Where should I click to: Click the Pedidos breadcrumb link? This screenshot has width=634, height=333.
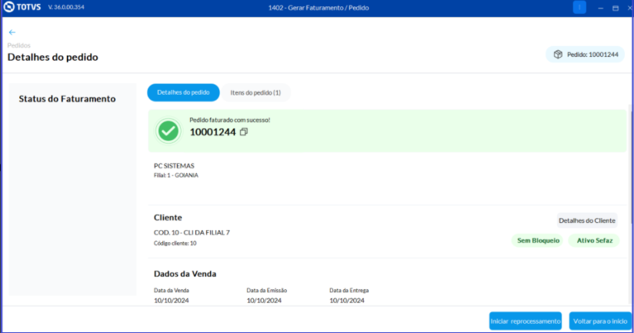(x=19, y=45)
